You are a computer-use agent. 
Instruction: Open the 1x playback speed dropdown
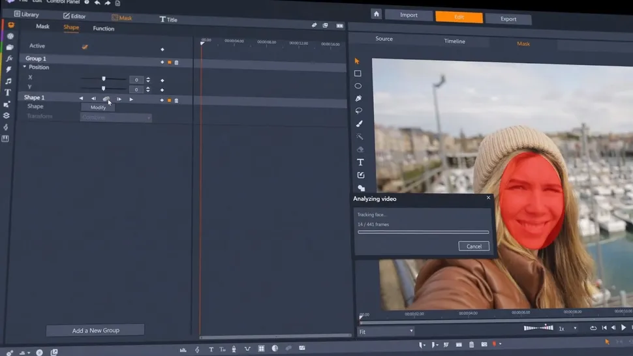pyautogui.click(x=568, y=329)
